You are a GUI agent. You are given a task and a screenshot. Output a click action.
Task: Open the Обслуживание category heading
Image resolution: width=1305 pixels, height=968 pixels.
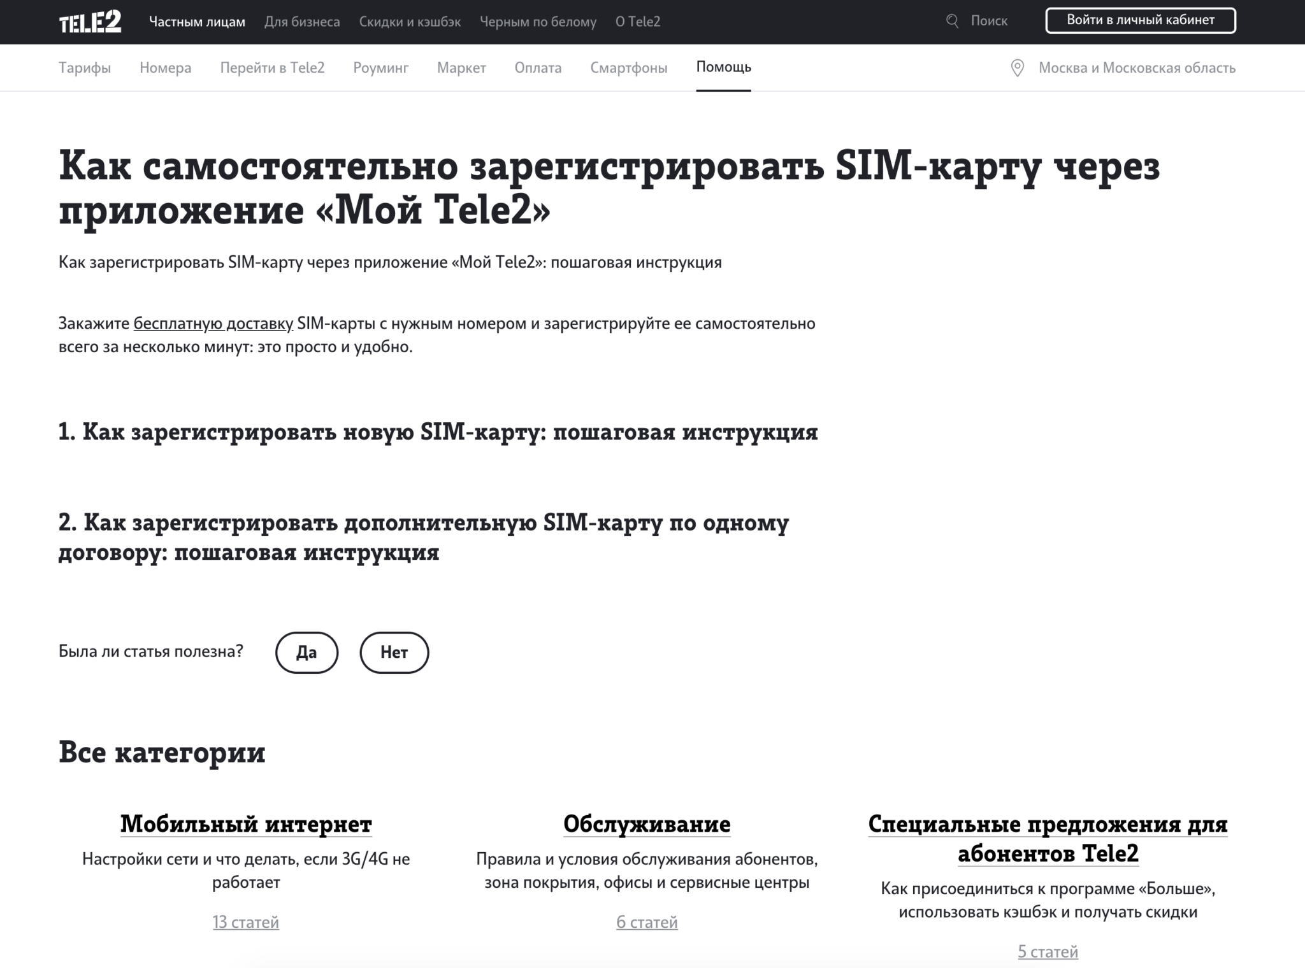[647, 824]
